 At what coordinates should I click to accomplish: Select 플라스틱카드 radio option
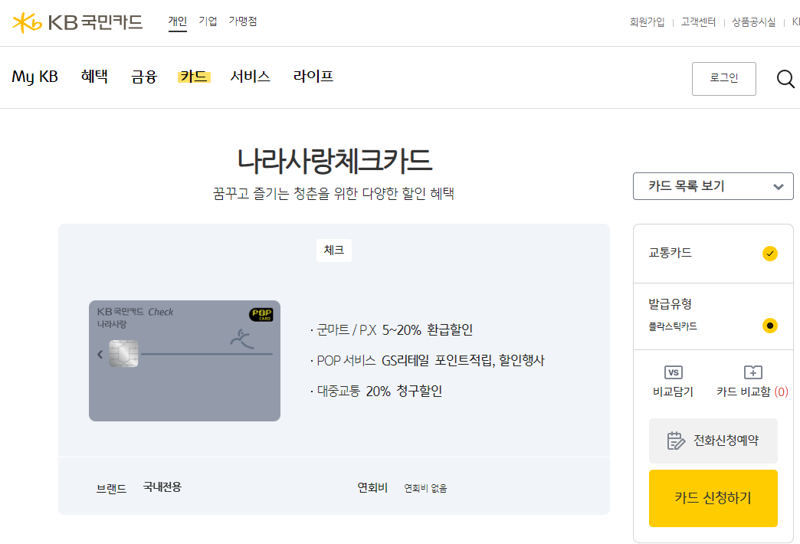pyautogui.click(x=769, y=326)
